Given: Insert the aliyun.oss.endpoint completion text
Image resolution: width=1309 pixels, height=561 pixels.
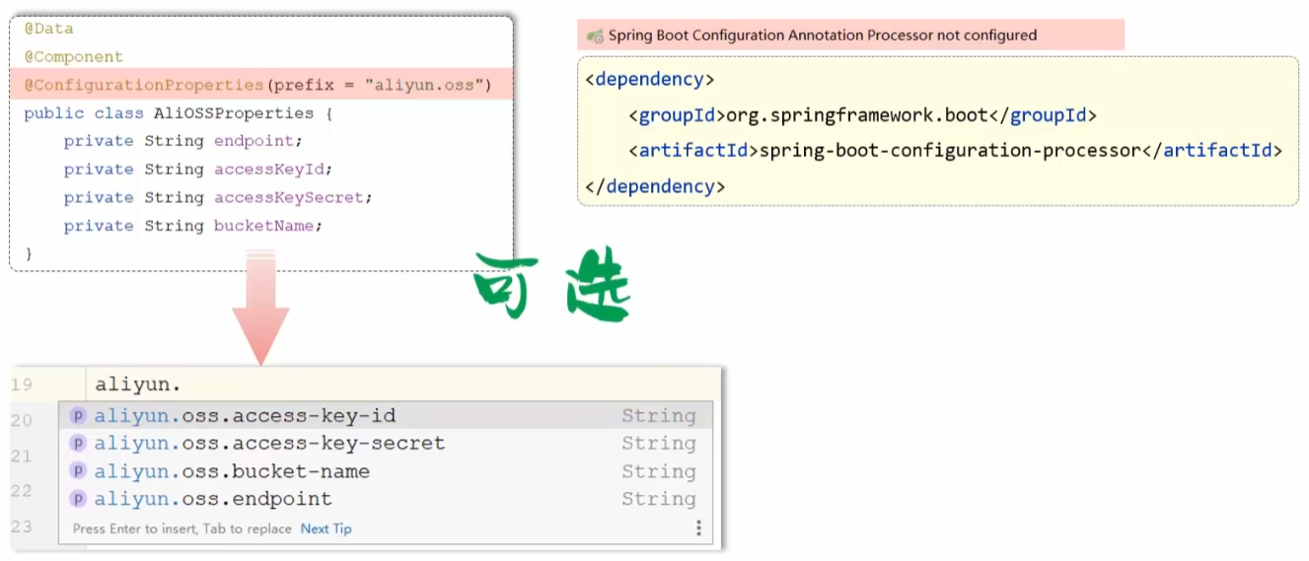Looking at the screenshot, I should click(x=213, y=499).
